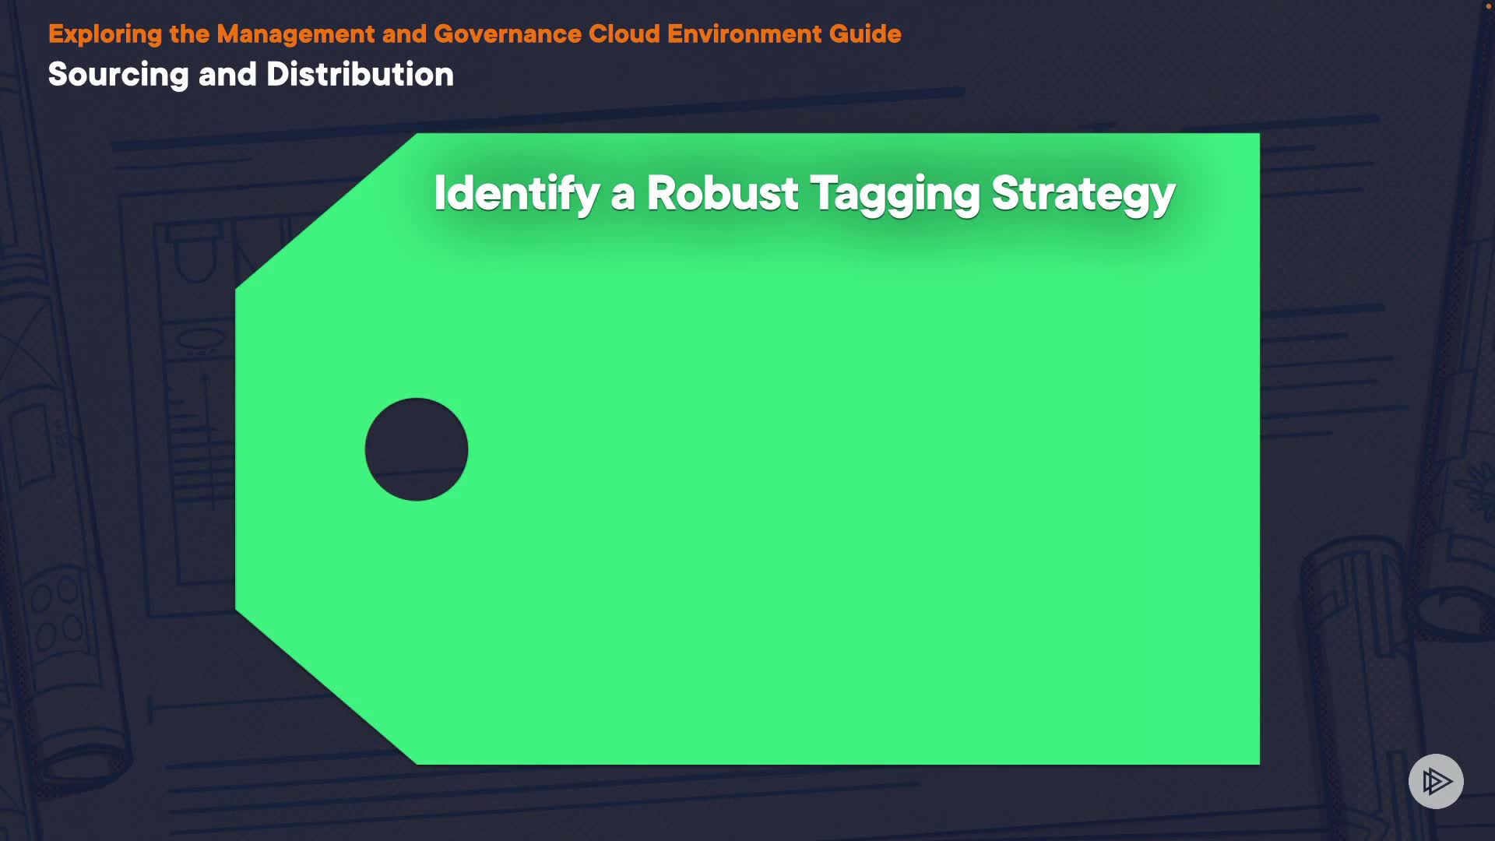Click the word 'Management' in orange title
The width and height of the screenshot is (1495, 841).
pos(296,34)
